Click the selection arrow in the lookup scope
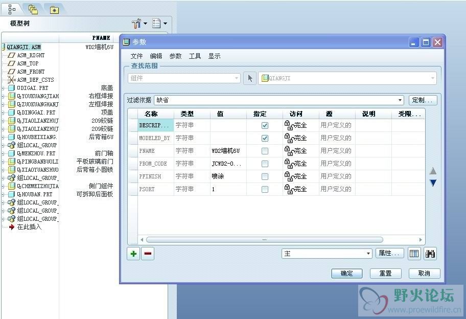Image resolution: width=466 pixels, height=319 pixels. point(250,78)
